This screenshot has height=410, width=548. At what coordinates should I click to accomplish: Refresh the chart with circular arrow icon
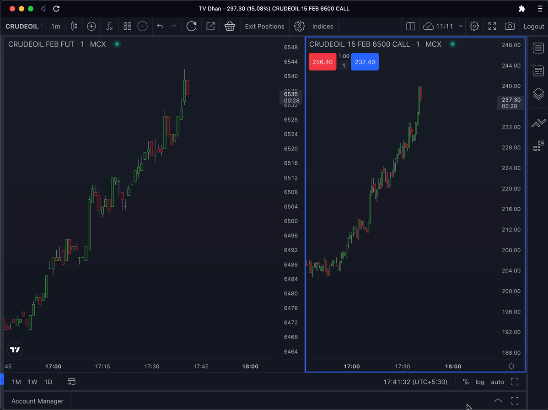192,26
